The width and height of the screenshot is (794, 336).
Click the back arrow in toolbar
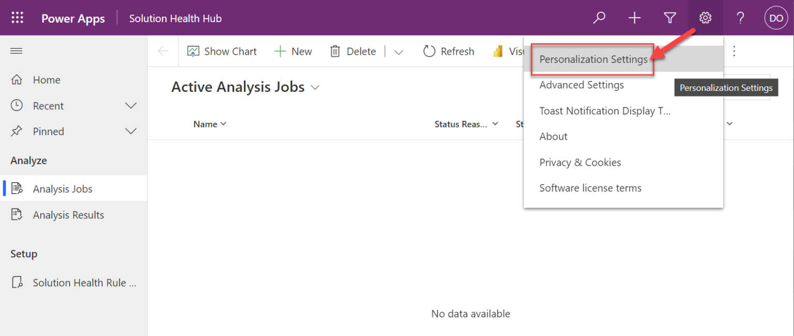pos(163,51)
